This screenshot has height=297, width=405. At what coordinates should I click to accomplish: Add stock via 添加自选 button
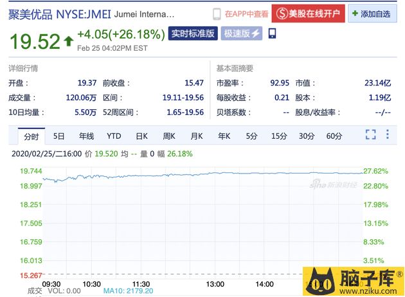pyautogui.click(x=372, y=14)
